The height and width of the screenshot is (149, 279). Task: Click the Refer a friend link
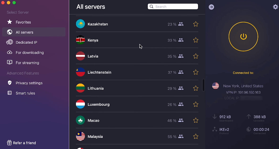(24, 143)
